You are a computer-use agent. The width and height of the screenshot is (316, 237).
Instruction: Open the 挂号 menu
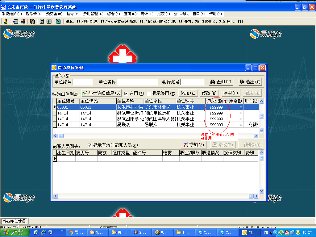(x=73, y=14)
